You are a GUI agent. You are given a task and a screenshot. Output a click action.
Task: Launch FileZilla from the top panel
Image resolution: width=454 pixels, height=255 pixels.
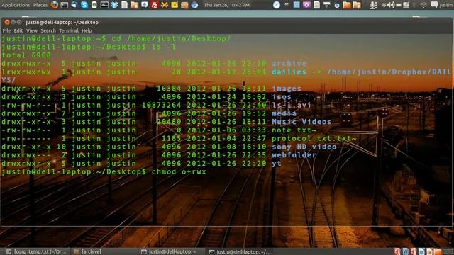coord(155,5)
